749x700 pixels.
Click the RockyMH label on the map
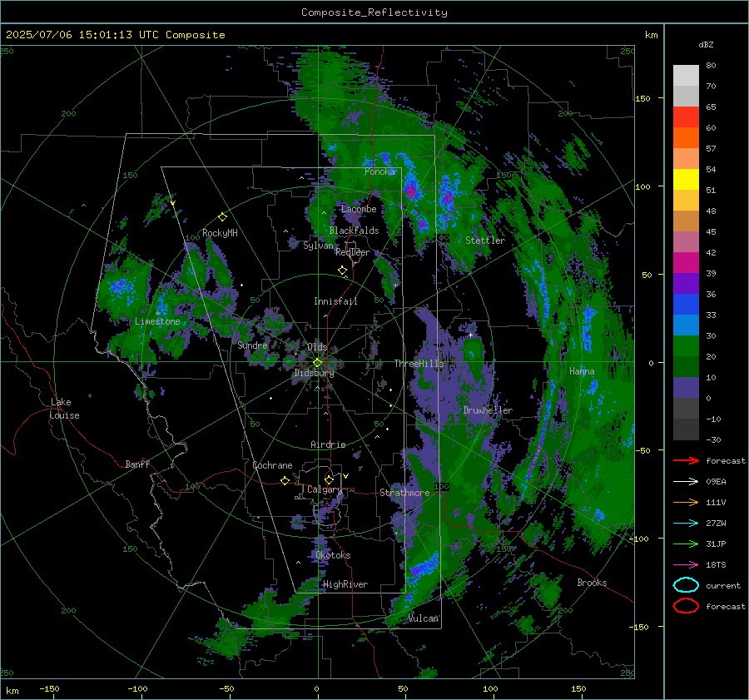(220, 233)
